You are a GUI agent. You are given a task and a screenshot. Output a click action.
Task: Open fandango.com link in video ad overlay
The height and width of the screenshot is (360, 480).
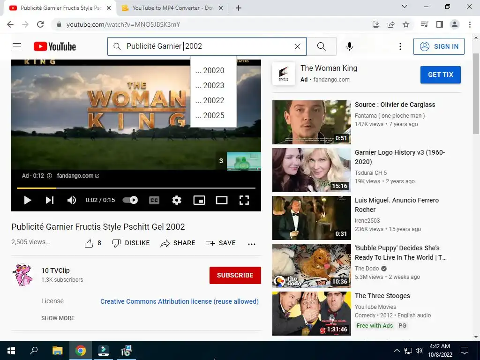click(x=78, y=176)
